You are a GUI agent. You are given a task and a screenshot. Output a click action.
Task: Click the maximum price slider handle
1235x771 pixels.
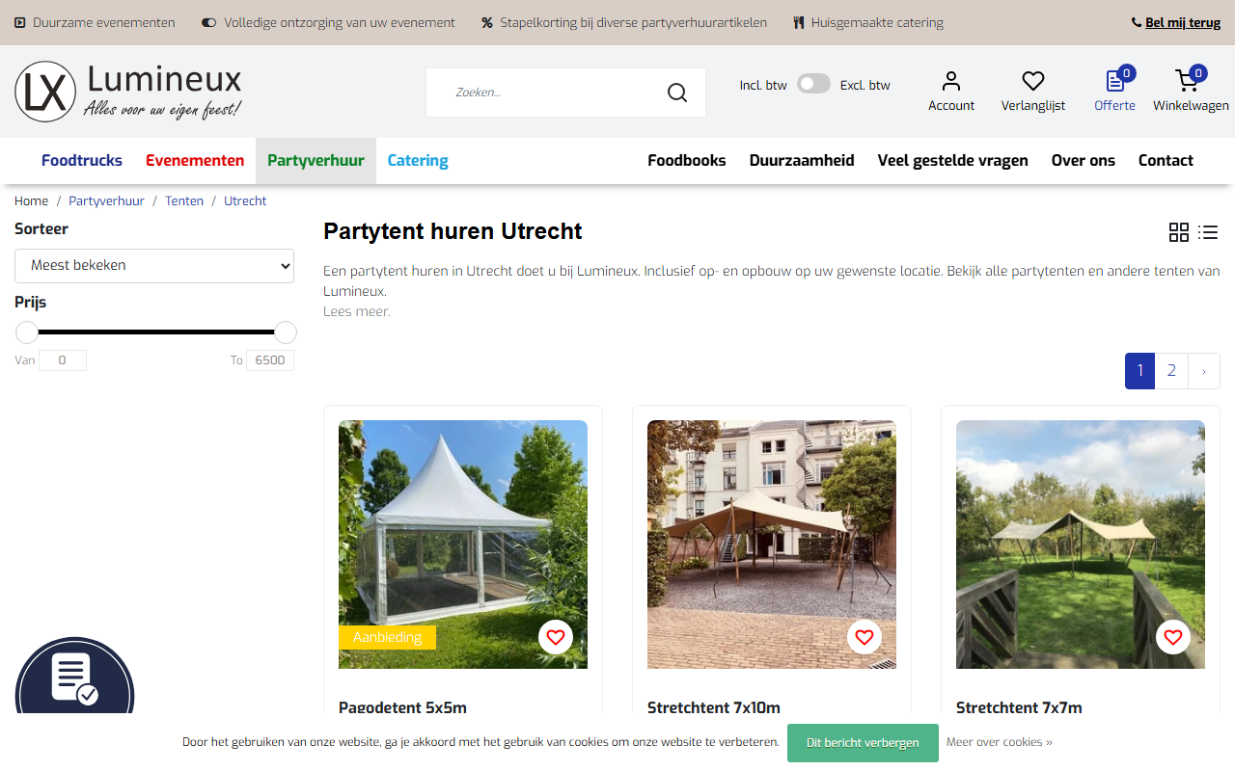click(x=286, y=332)
